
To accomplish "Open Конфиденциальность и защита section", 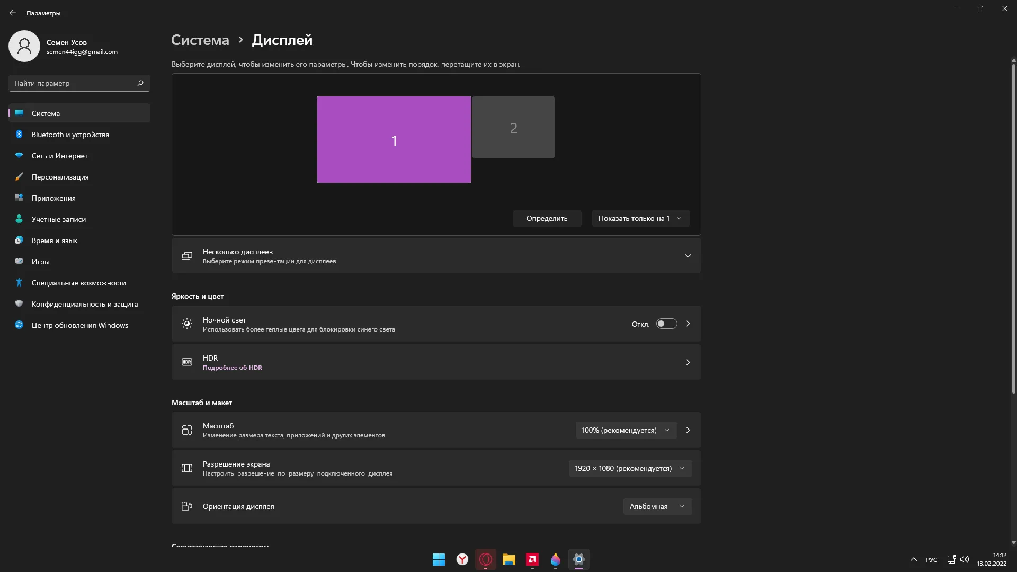I will [x=79, y=304].
